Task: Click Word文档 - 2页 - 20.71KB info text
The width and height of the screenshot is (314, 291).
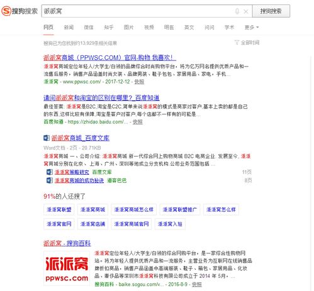Action: [x=72, y=148]
